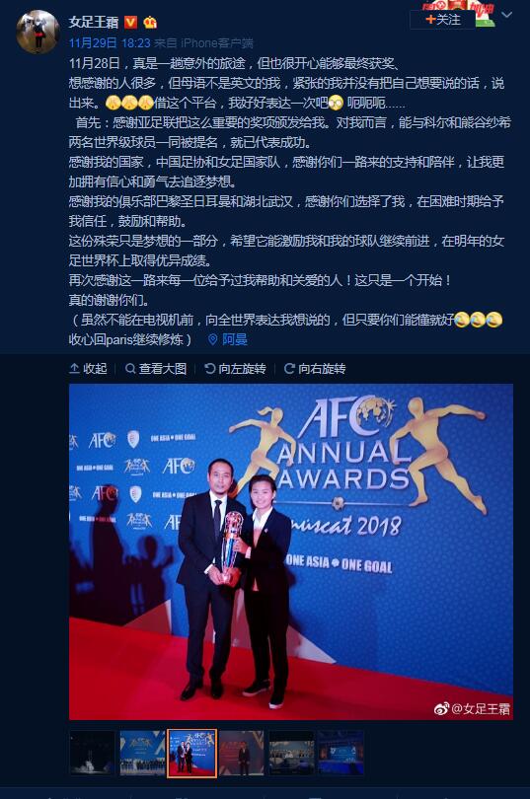Image resolution: width=530 pixels, height=799 pixels.
Task: Open the 11月29日 18:23 timestamp link
Action: [110, 43]
